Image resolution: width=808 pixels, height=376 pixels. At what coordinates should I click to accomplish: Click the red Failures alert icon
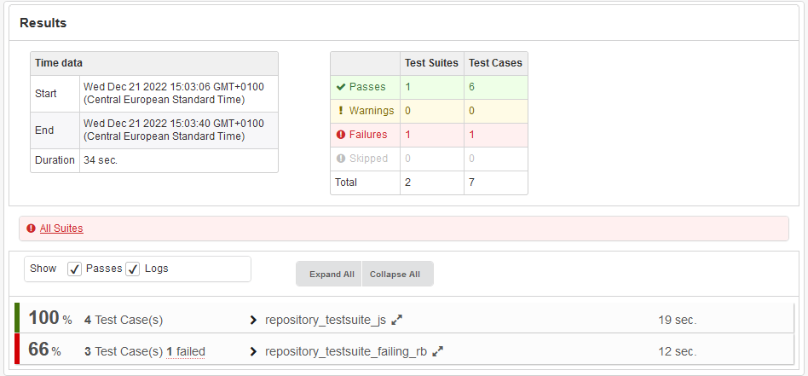tap(341, 135)
